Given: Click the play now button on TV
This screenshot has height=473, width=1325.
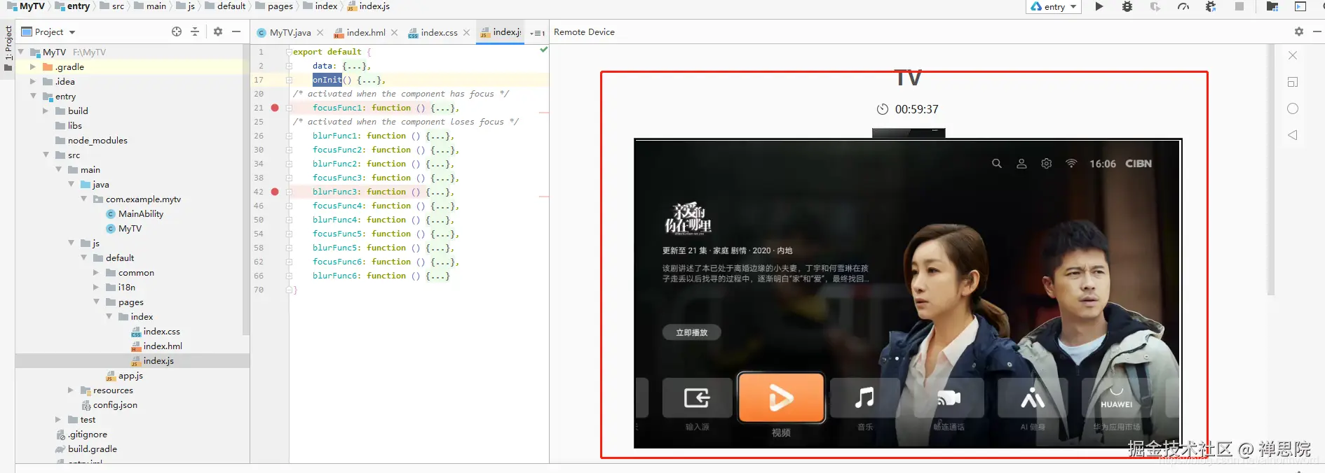Looking at the screenshot, I should 692,332.
